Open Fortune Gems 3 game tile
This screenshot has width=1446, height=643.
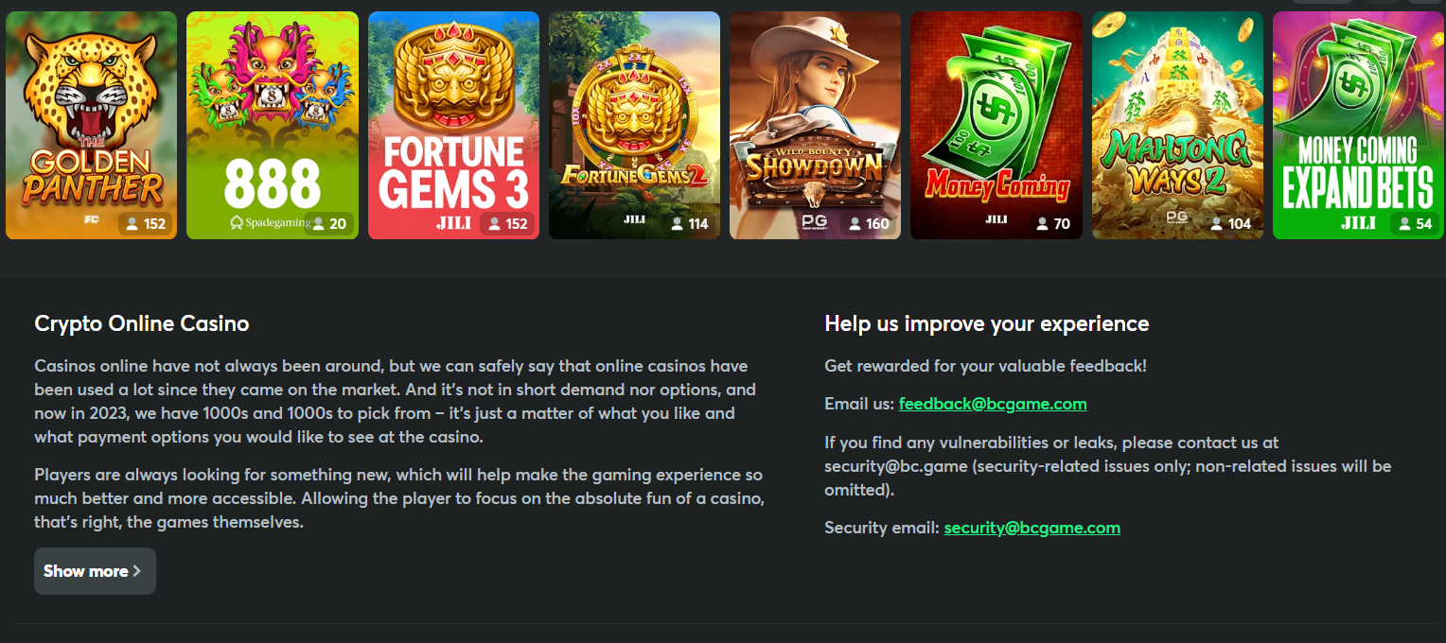453,123
